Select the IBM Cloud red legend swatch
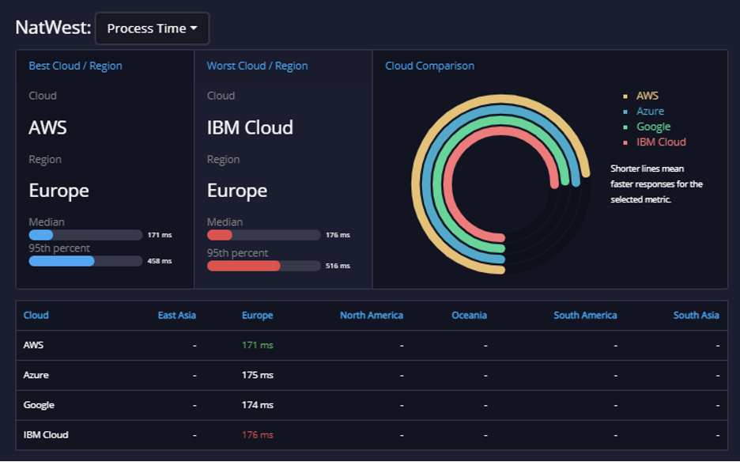 pyautogui.click(x=625, y=142)
